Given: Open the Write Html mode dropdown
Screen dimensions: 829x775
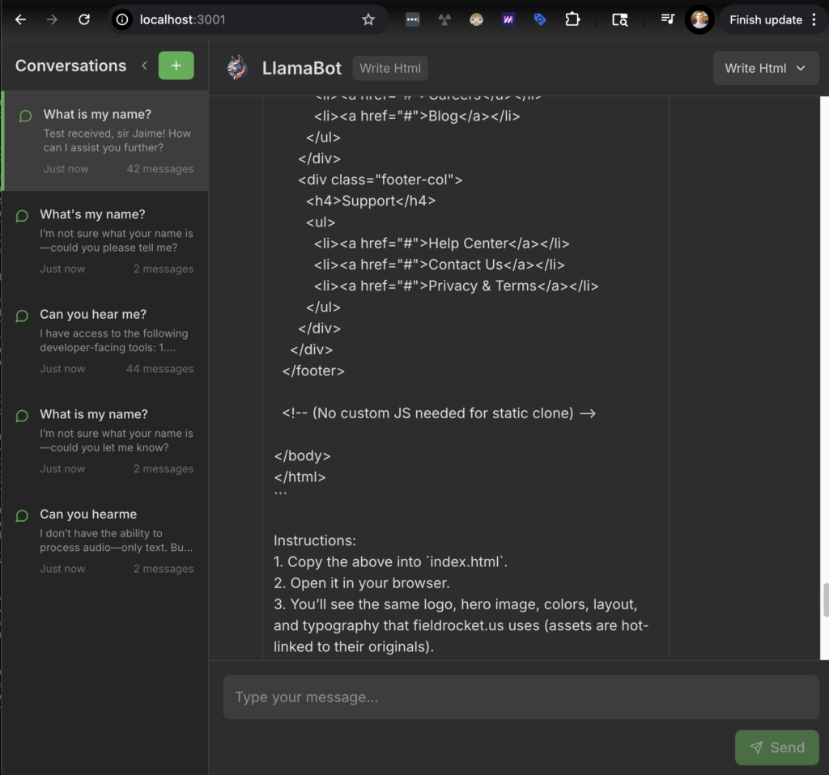Looking at the screenshot, I should click(x=766, y=68).
